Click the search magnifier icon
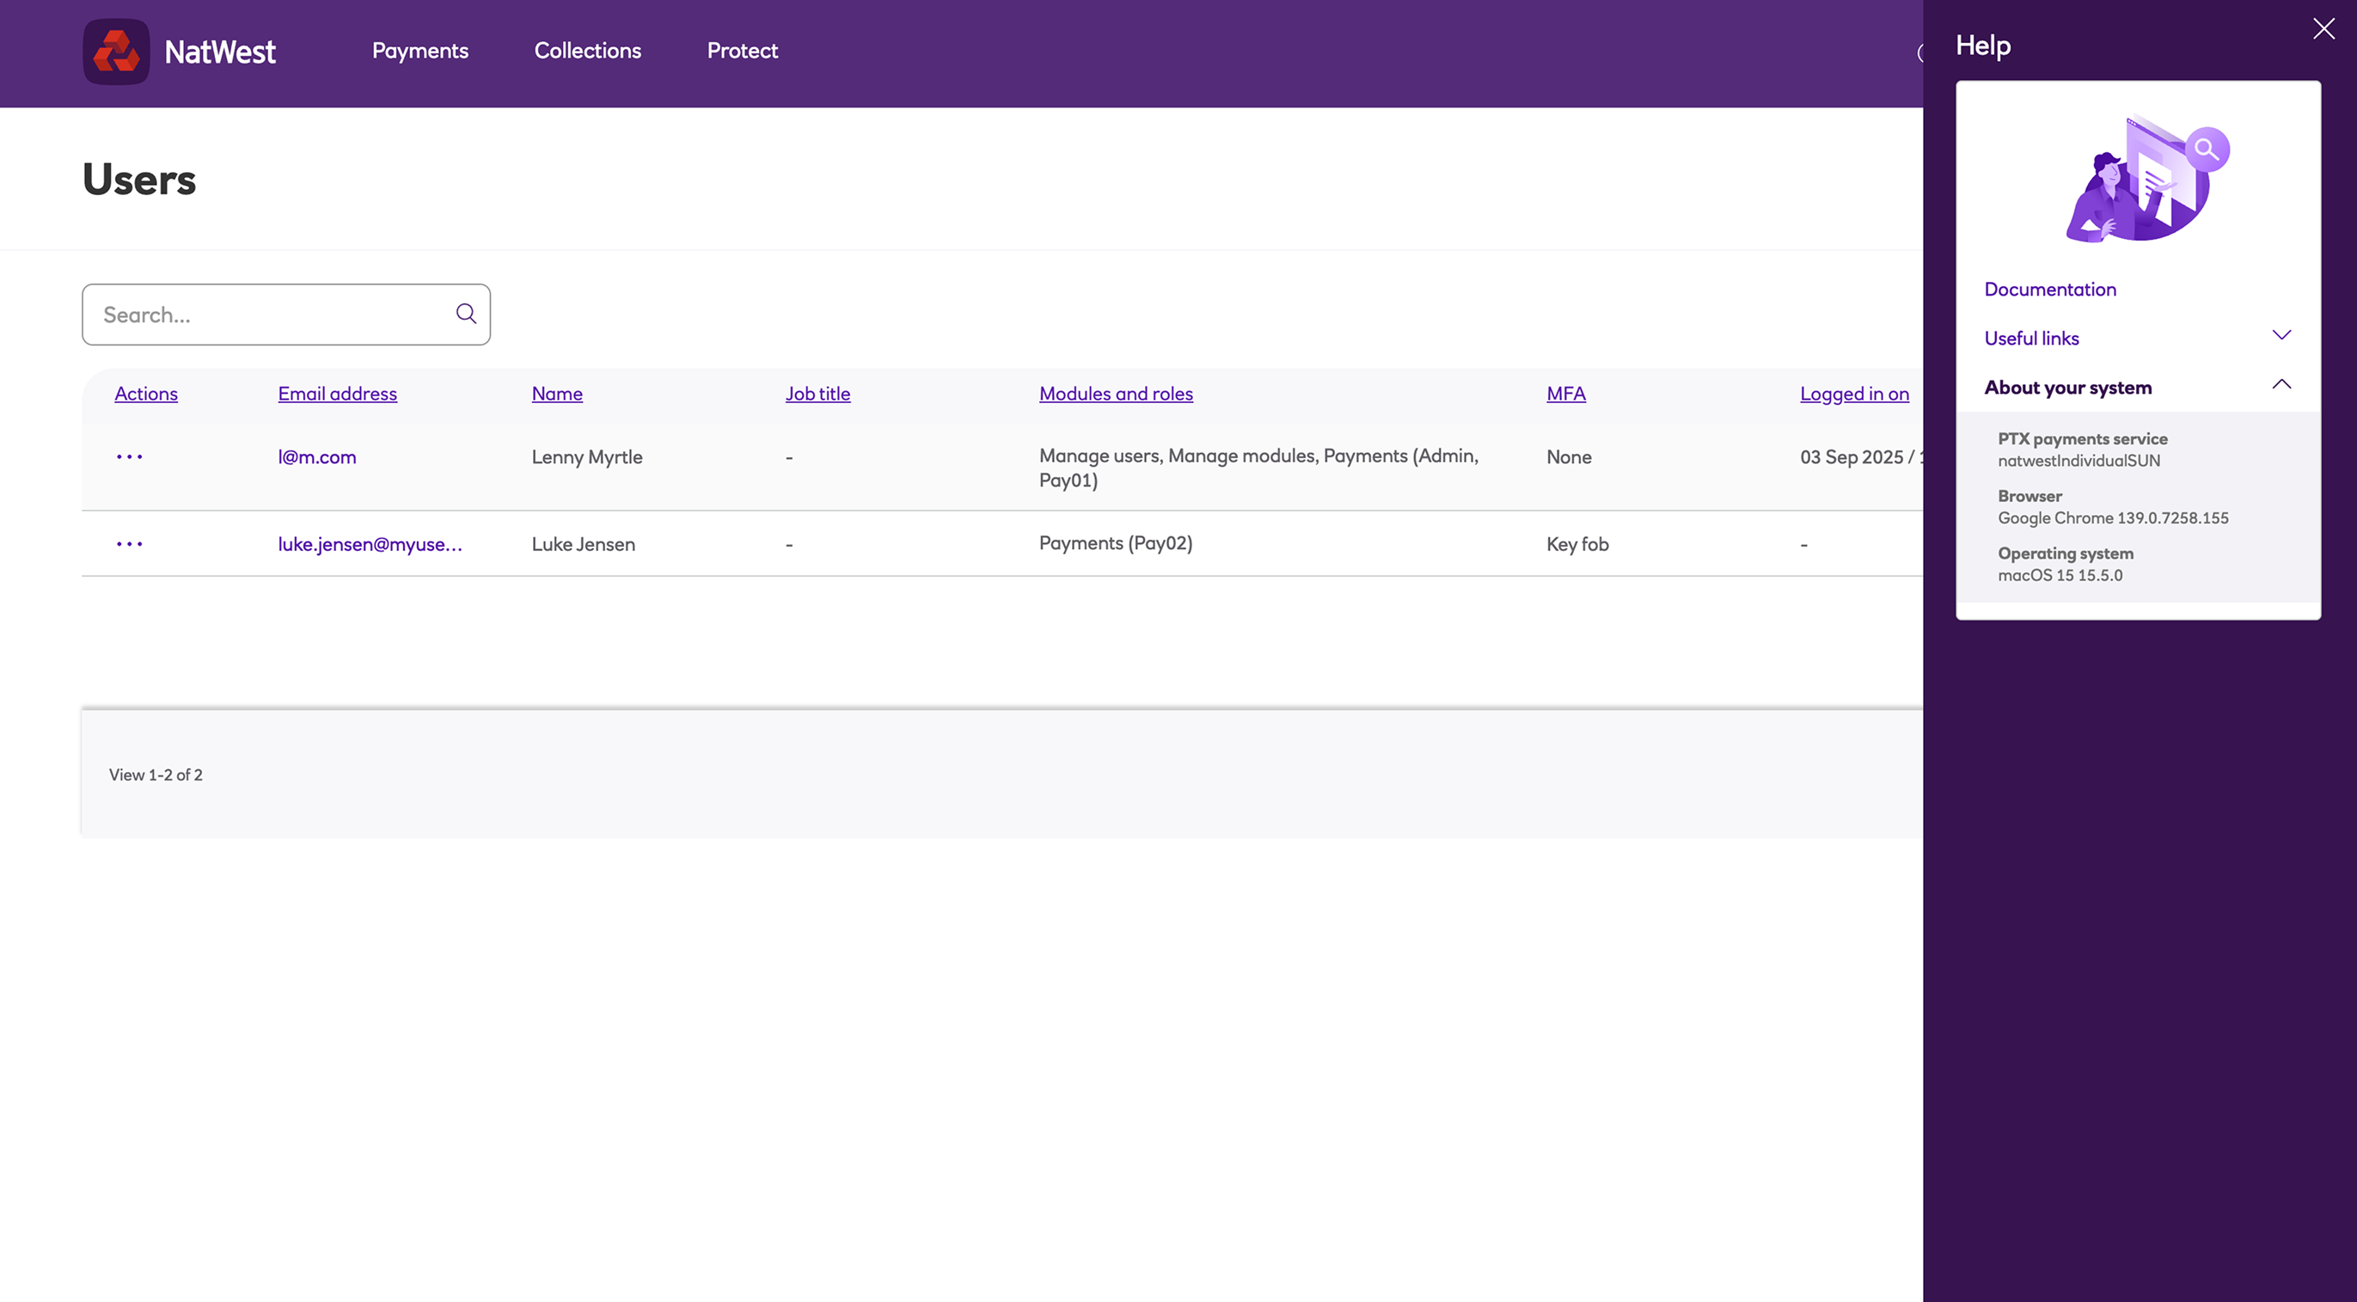The height and width of the screenshot is (1302, 2357). point(466,314)
